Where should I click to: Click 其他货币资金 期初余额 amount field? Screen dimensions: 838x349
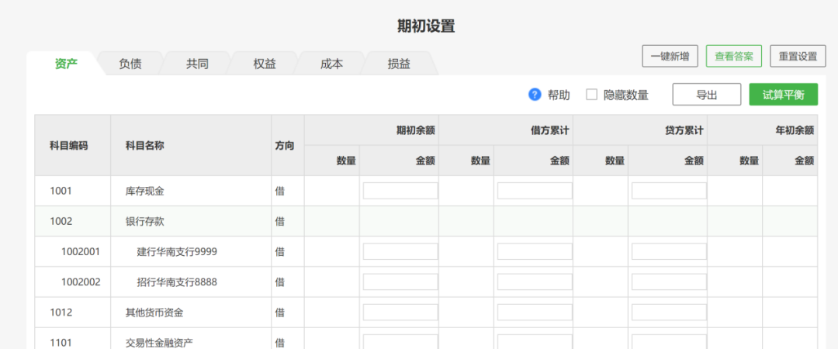400,313
